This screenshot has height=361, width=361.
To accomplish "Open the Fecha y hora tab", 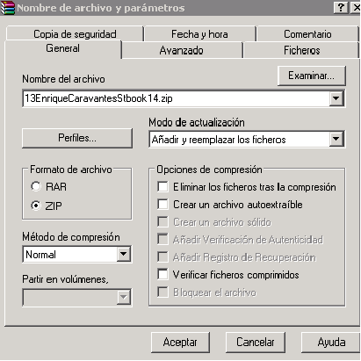I will [x=199, y=33].
